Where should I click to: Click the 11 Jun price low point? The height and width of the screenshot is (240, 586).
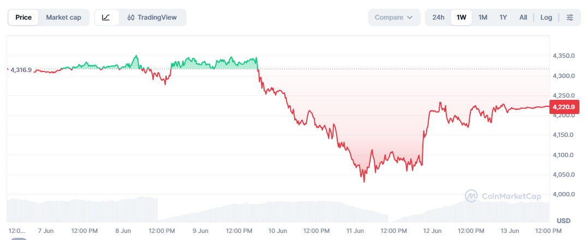[364, 182]
